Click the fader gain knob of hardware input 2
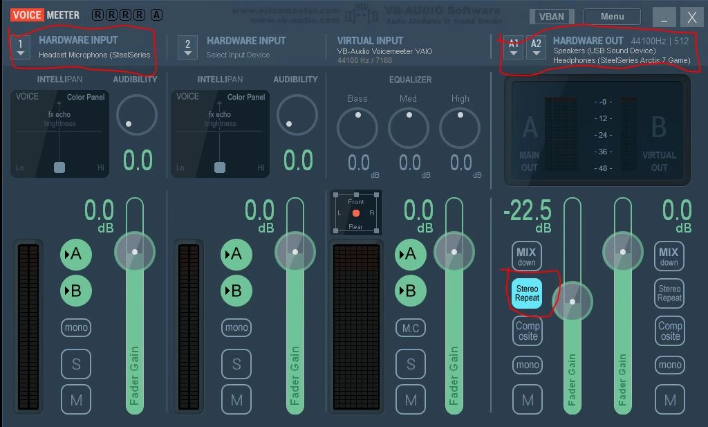The width and height of the screenshot is (708, 427). (x=295, y=252)
